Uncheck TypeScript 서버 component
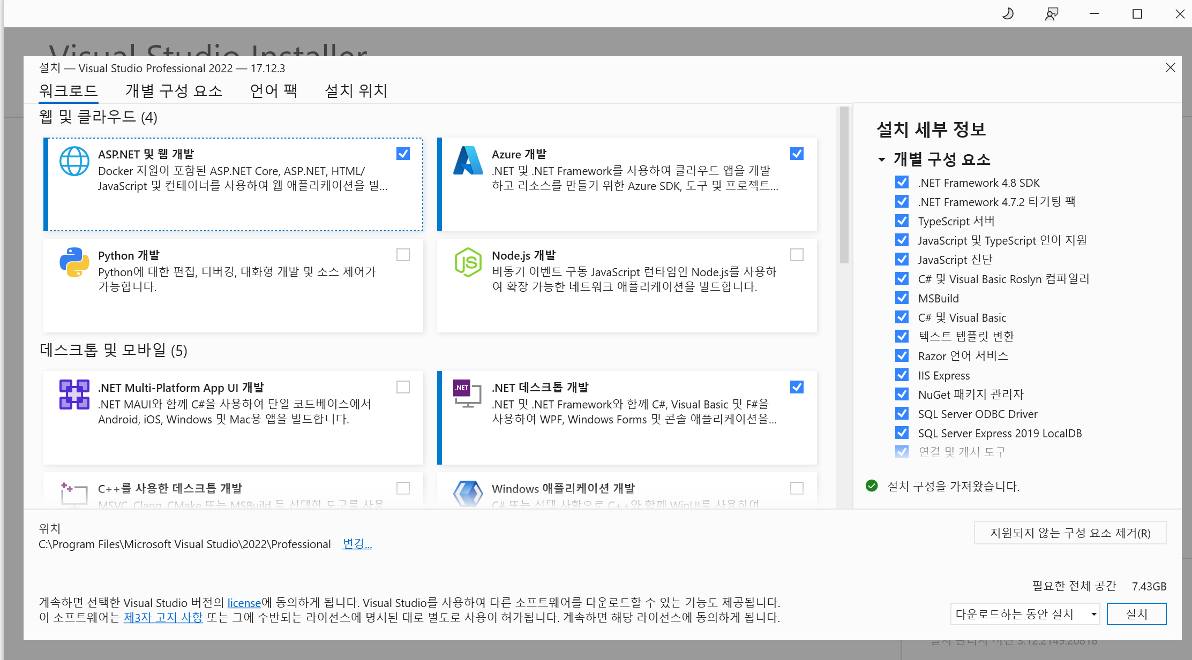 coord(902,221)
